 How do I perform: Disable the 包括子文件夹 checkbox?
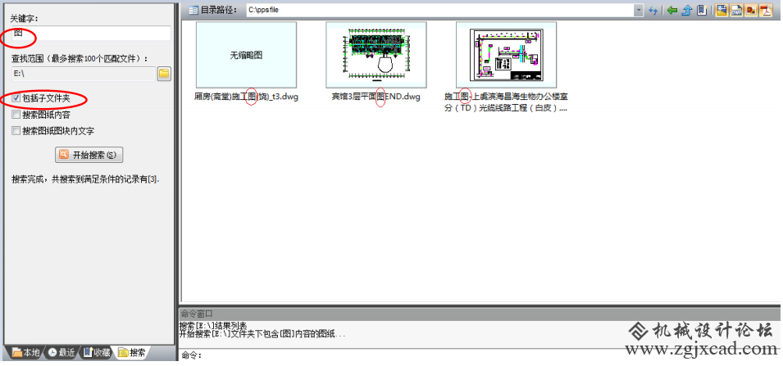16,99
